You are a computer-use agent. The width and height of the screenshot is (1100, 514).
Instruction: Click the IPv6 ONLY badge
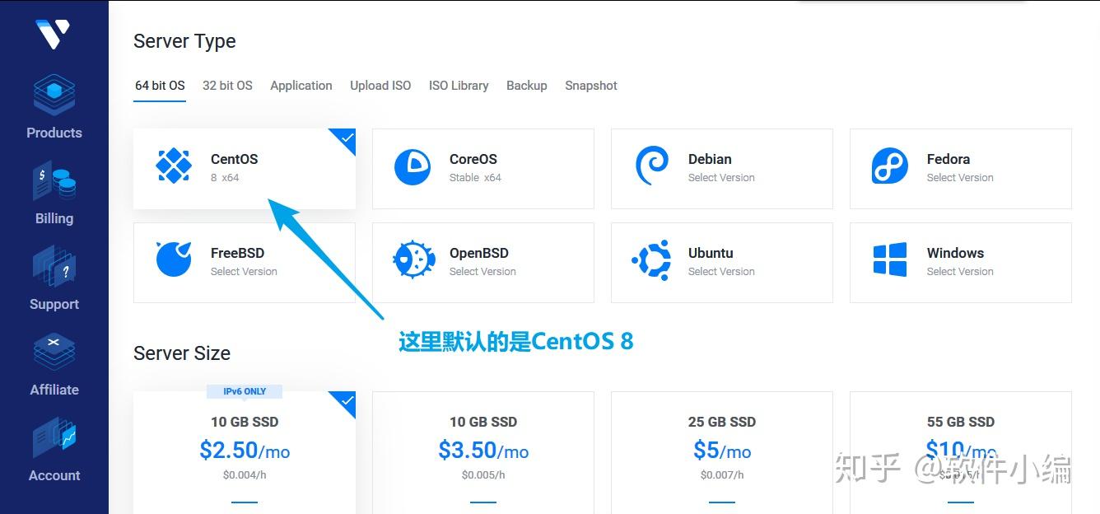click(x=245, y=391)
